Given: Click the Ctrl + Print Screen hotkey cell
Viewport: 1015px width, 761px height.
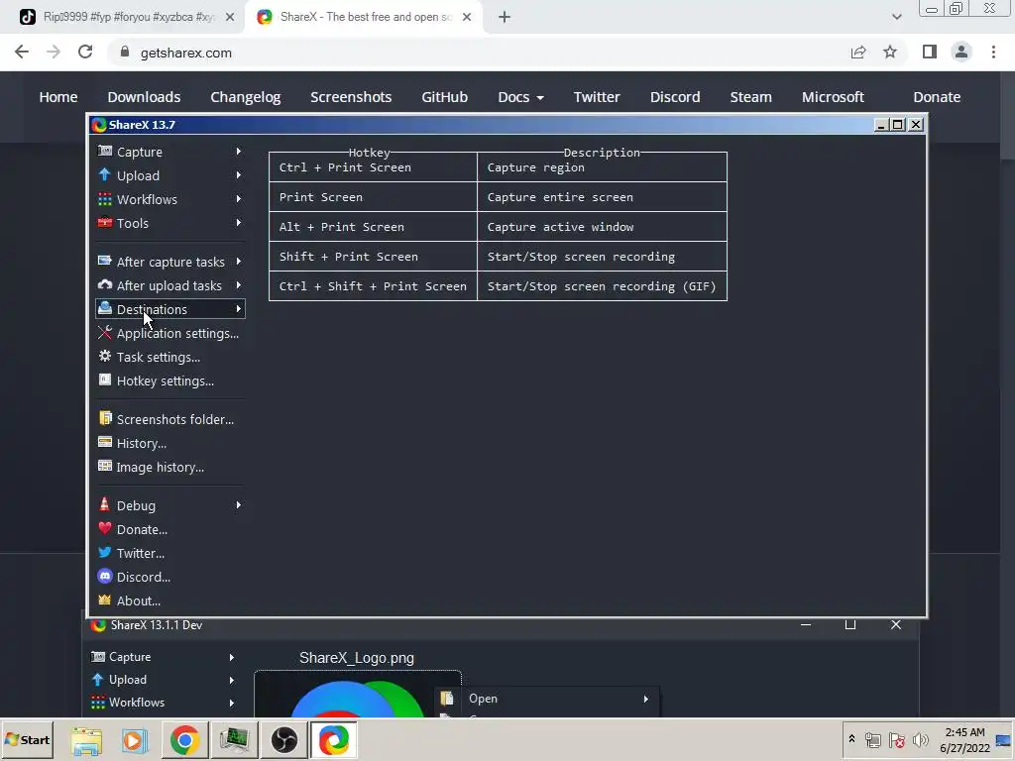Looking at the screenshot, I should tap(373, 167).
